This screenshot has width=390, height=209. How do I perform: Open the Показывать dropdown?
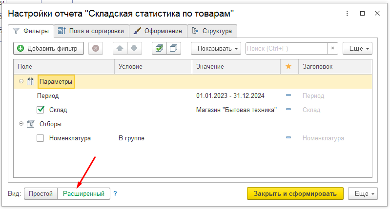click(x=216, y=48)
